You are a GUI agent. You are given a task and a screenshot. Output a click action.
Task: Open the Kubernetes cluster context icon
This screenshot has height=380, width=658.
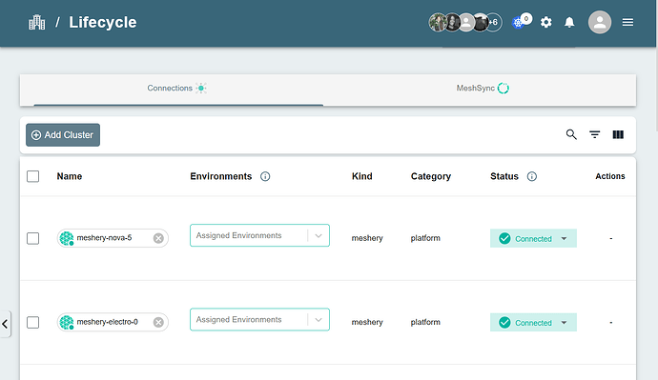[519, 22]
